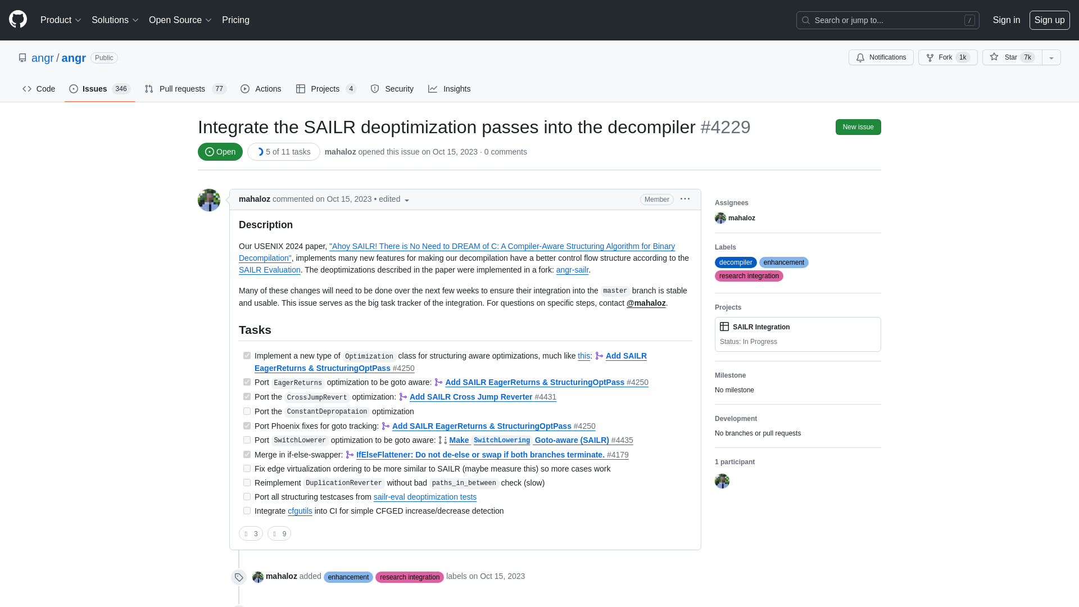Screen dimensions: 1079x607
Task: Click the sailr-eval deoptimization tests link
Action: tap(425, 497)
